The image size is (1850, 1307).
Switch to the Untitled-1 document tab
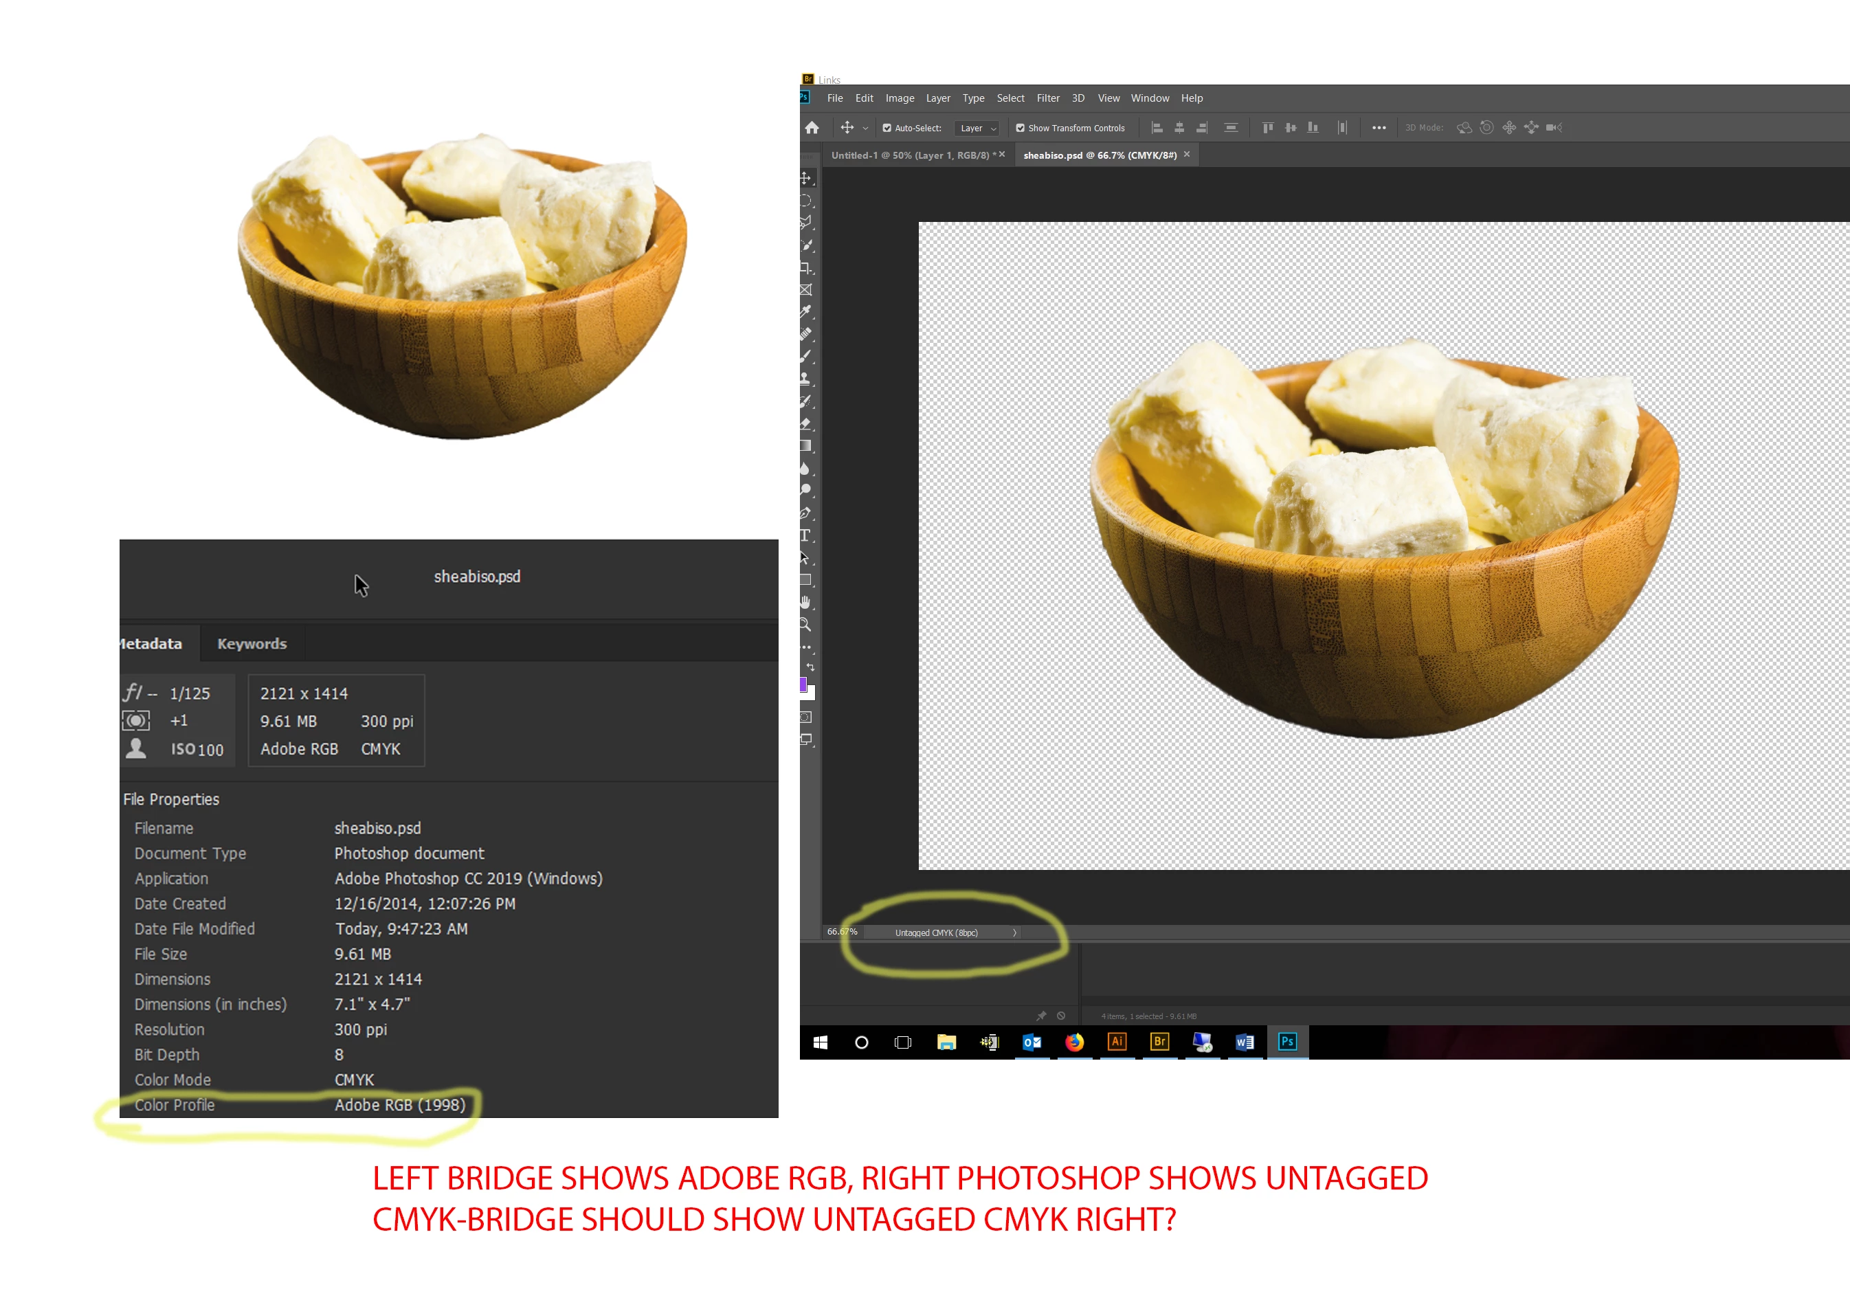coord(911,155)
